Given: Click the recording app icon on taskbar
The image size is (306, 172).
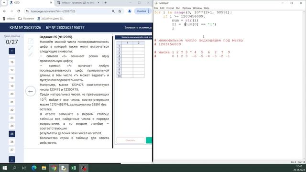Looking at the screenshot, I should coord(84,168).
